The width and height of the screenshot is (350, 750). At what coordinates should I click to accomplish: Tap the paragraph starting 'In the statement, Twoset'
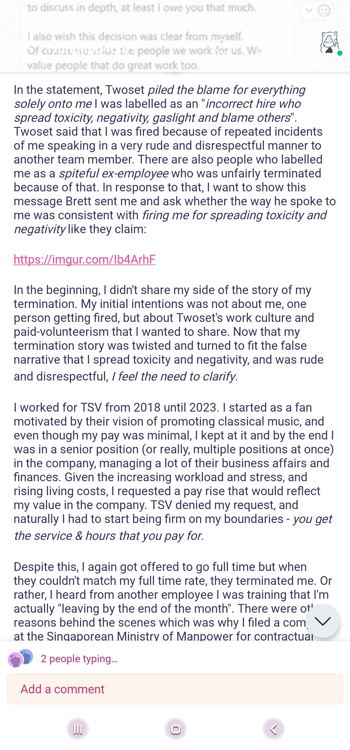pyautogui.click(x=175, y=159)
